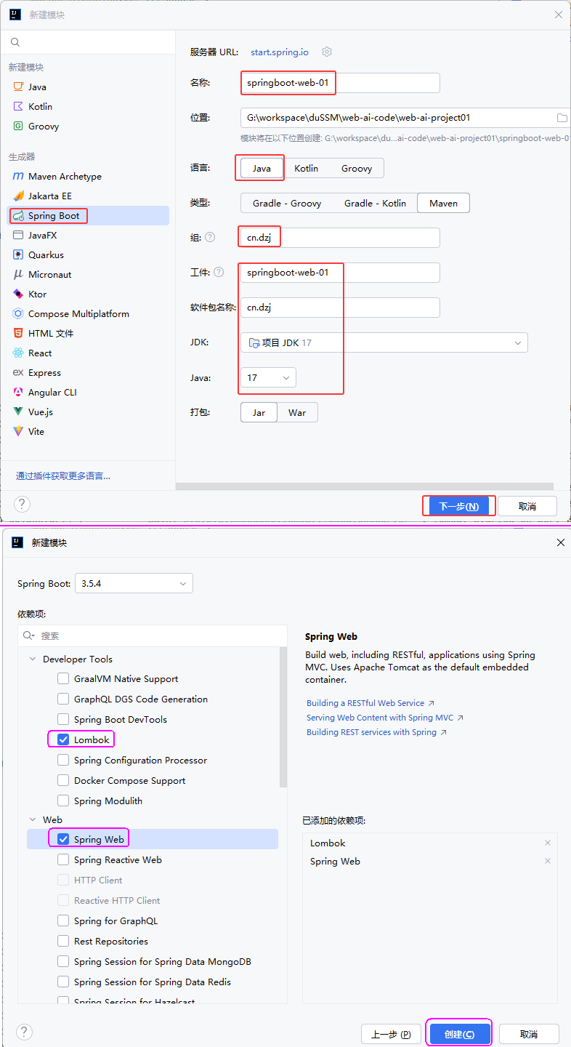
Task: Open the start.spring.io server link
Action: [x=280, y=52]
